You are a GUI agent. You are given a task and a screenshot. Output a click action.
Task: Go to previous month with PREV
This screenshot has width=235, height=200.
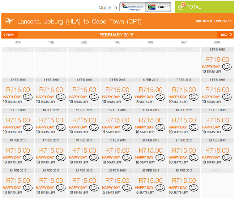pyautogui.click(x=10, y=35)
